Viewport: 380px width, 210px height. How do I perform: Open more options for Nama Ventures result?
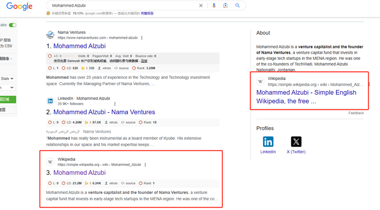(x=142, y=38)
